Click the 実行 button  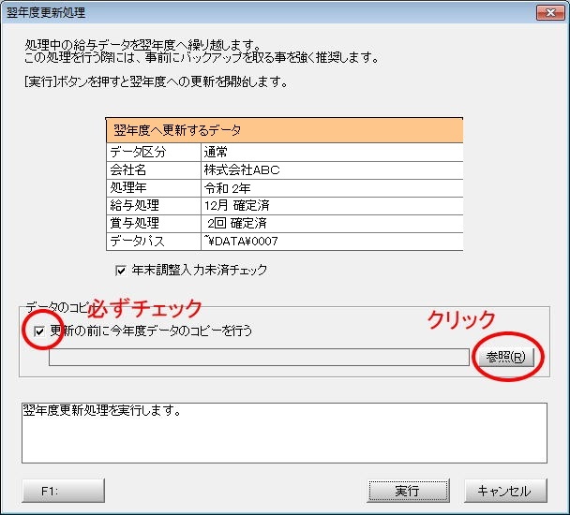[409, 491]
